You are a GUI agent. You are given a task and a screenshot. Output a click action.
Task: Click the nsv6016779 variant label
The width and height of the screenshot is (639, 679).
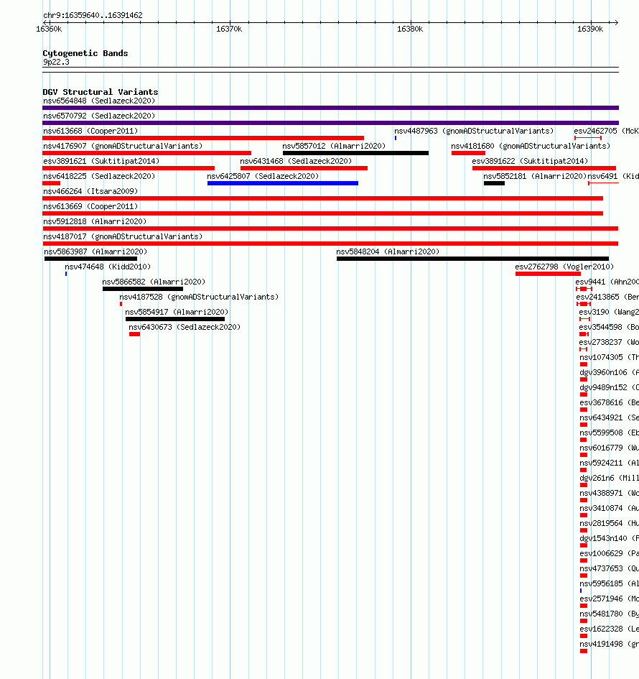pos(609,448)
